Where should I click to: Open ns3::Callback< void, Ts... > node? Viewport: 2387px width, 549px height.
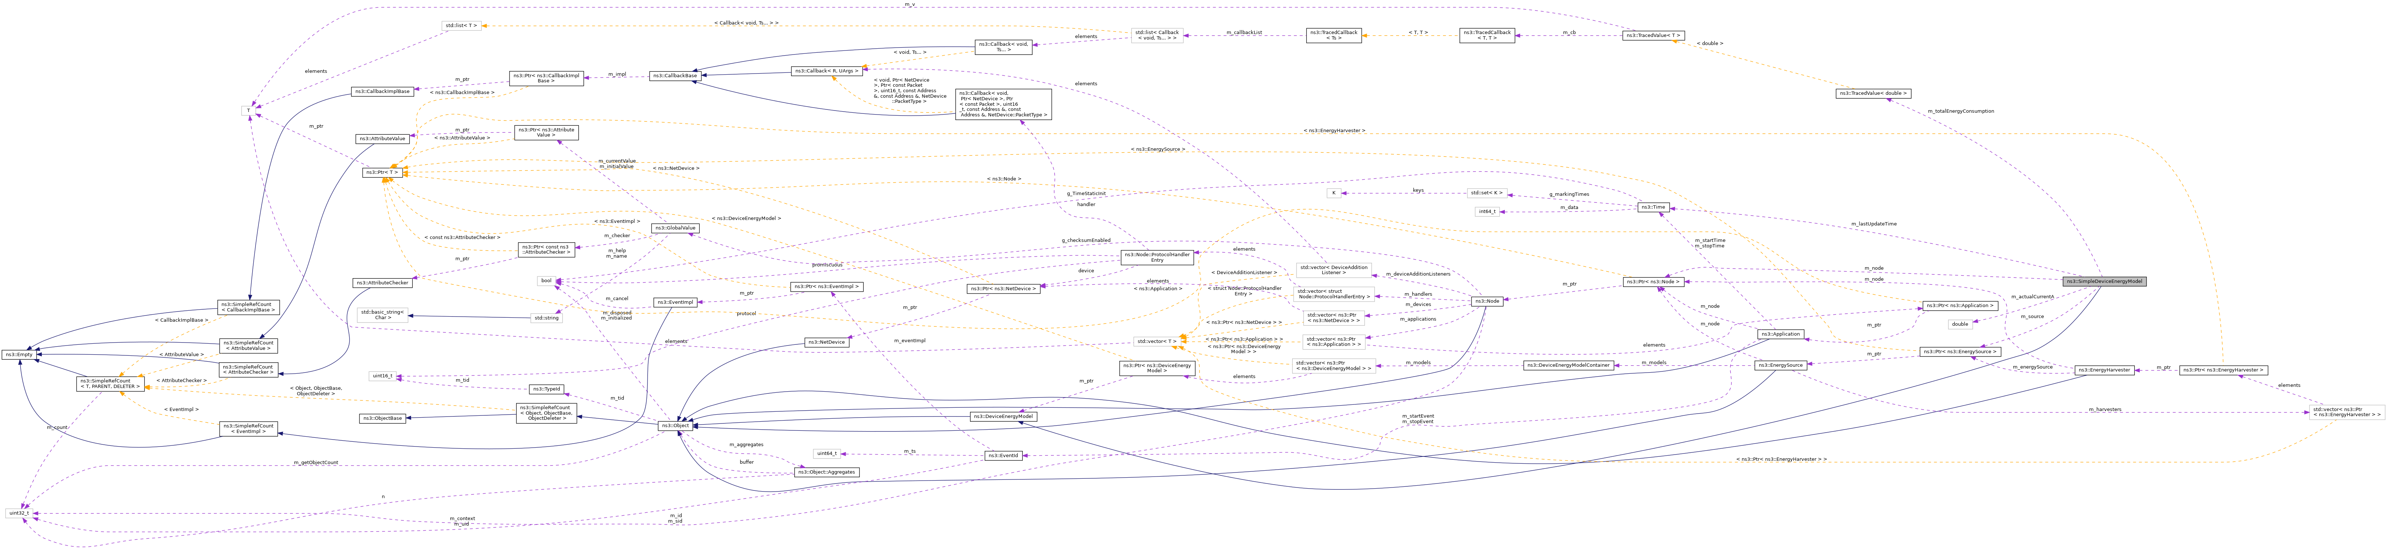coord(1004,47)
